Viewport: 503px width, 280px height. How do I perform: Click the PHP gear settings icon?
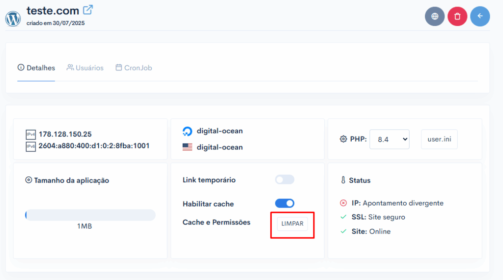pos(343,139)
